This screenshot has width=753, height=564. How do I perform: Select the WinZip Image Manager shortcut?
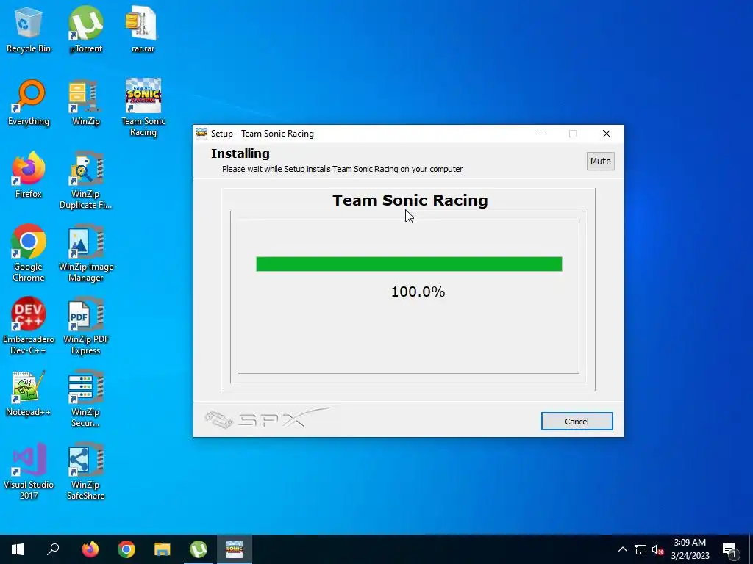(x=85, y=253)
